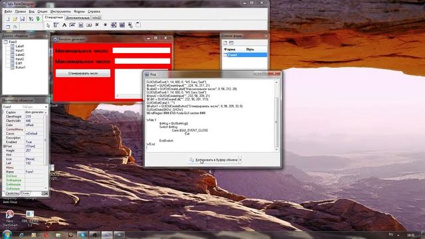The height and width of the screenshot is (239, 425).
Task: Pick the Button component in the palette
Action: 89,25
